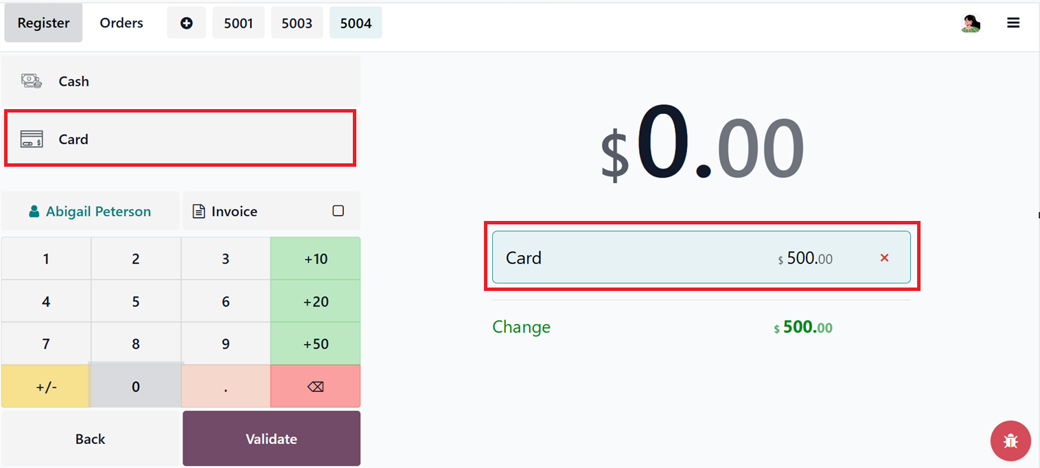The height and width of the screenshot is (468, 1040).
Task: Click the Validate button
Action: pos(271,439)
